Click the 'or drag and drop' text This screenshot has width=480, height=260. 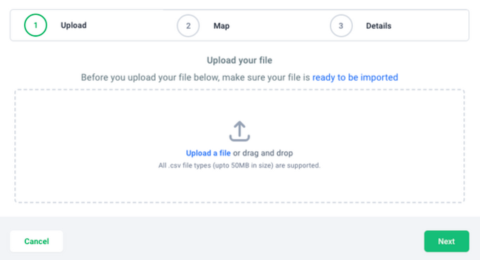pos(263,153)
